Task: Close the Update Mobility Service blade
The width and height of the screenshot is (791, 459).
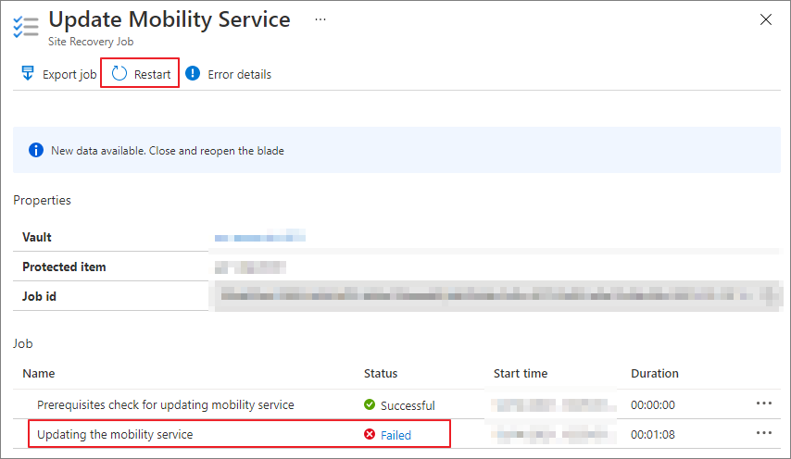Action: click(766, 19)
